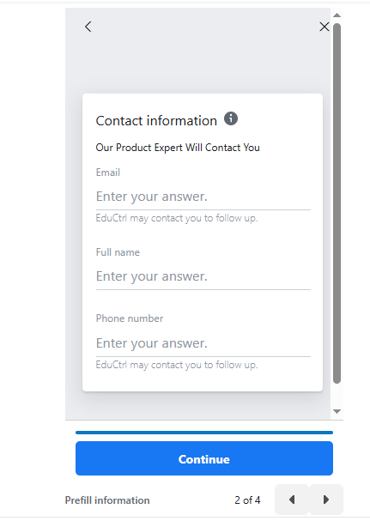Select the Prefill information label
This screenshot has height=521, width=370.
(107, 500)
